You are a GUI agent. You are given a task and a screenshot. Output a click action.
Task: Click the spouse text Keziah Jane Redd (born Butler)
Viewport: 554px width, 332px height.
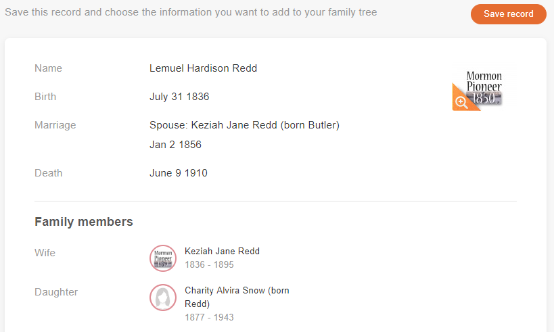point(244,125)
